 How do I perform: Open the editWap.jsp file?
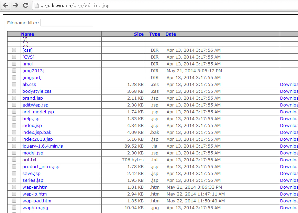tap(35, 105)
